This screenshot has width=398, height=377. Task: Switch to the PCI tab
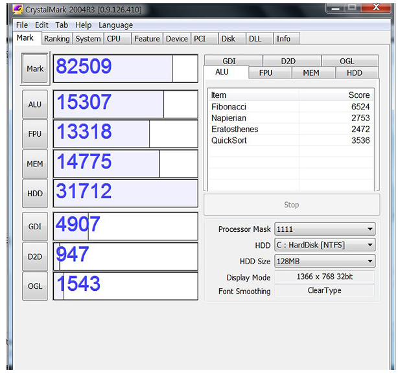205,39
